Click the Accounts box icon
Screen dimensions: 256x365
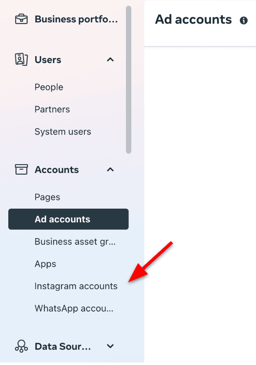[21, 170]
